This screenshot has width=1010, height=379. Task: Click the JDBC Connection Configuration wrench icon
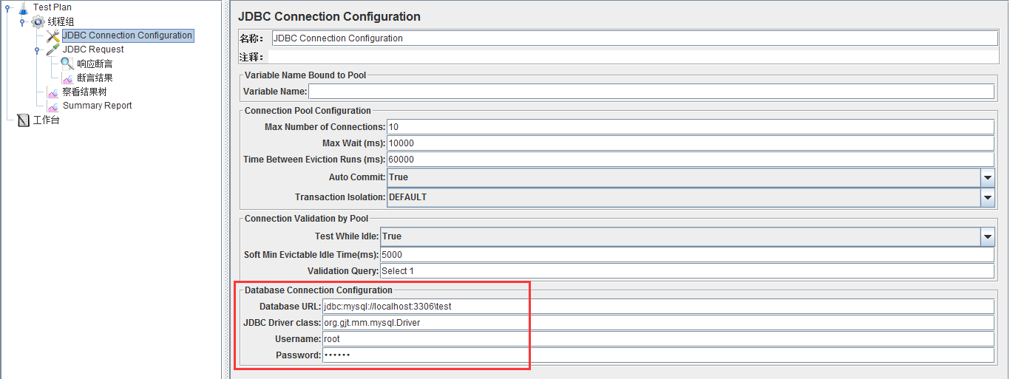pyautogui.click(x=52, y=35)
